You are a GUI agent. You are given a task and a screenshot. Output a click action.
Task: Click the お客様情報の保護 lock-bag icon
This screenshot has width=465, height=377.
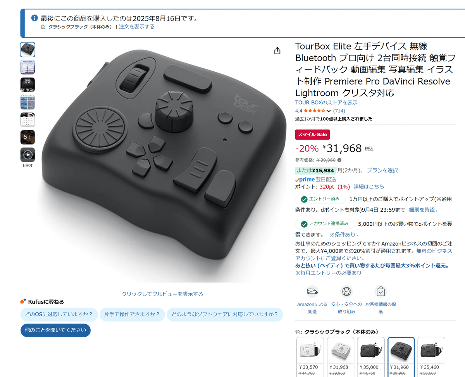tap(381, 291)
